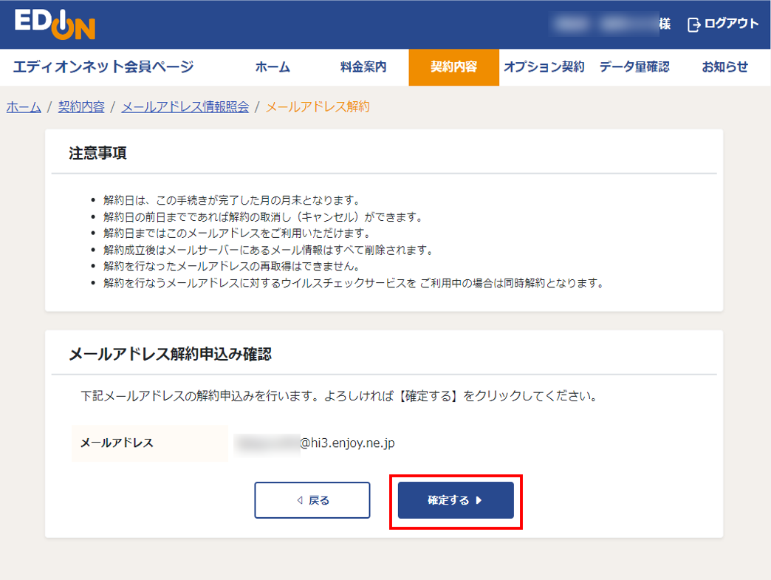Open the お知らせ tab
Viewport: 771px width, 580px height.
point(724,67)
